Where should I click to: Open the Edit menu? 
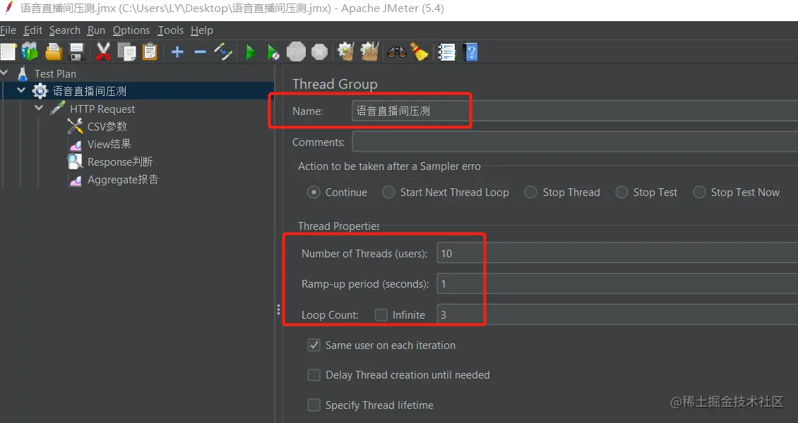pyautogui.click(x=33, y=30)
